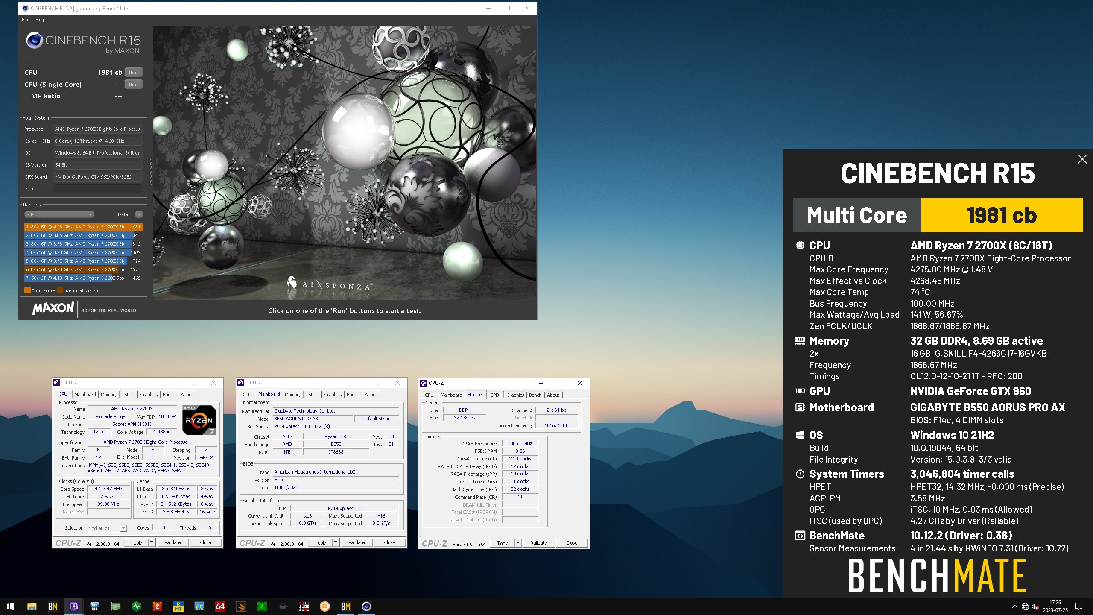Click the Ryzen 7 logo in CPU-Z
Viewport: 1093px width, 615px height.
pos(199,420)
